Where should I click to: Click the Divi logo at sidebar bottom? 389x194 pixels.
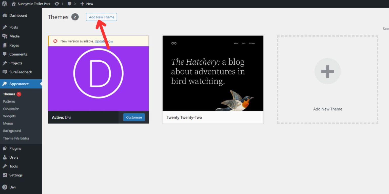[x=5, y=187]
